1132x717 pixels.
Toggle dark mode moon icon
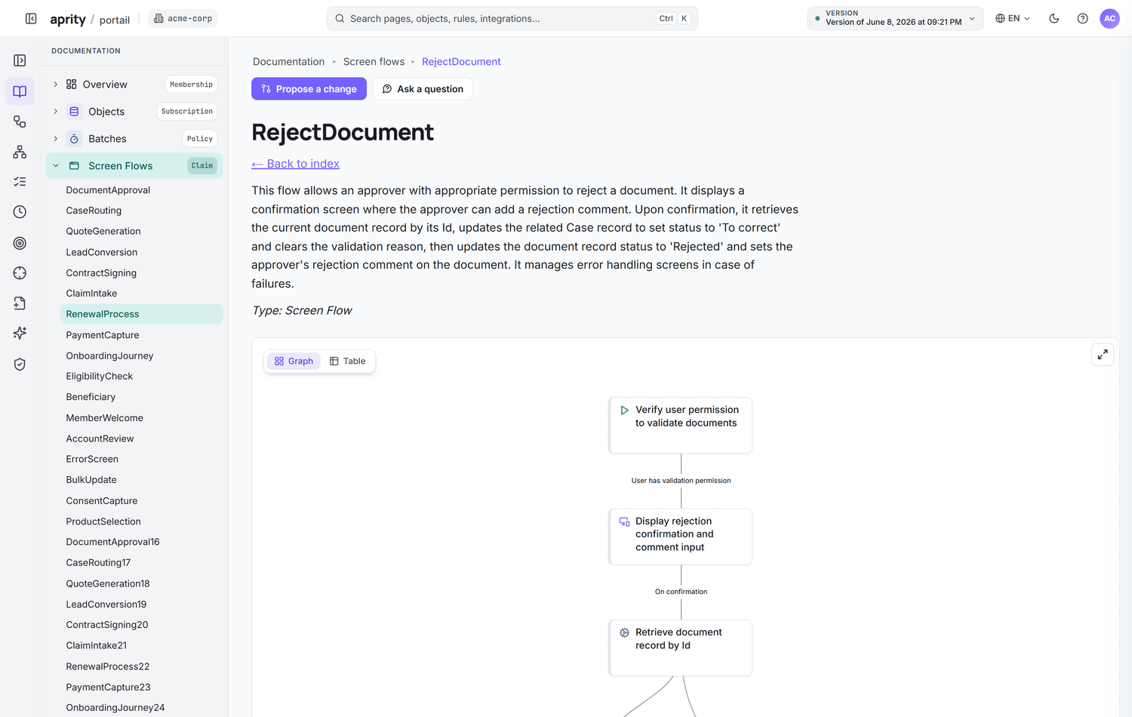[1054, 19]
